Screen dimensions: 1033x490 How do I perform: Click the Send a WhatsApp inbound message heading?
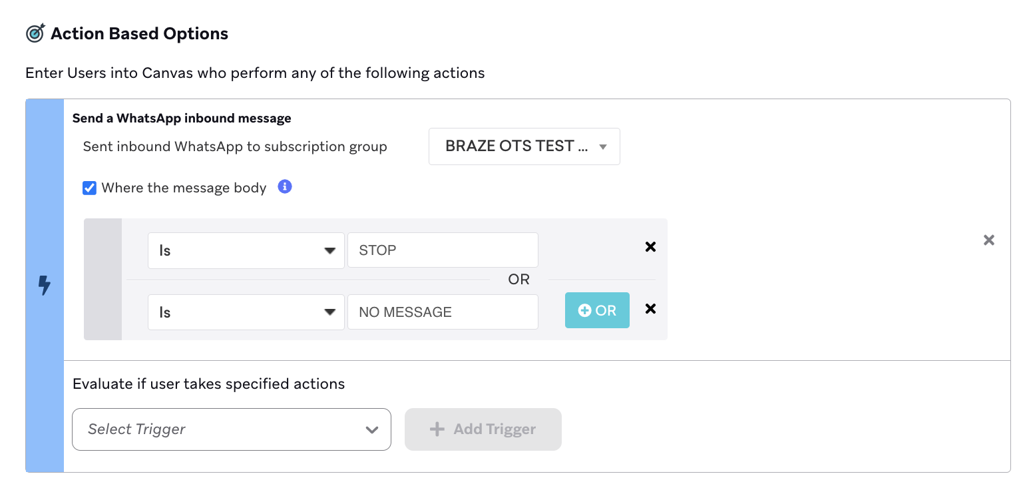click(182, 119)
